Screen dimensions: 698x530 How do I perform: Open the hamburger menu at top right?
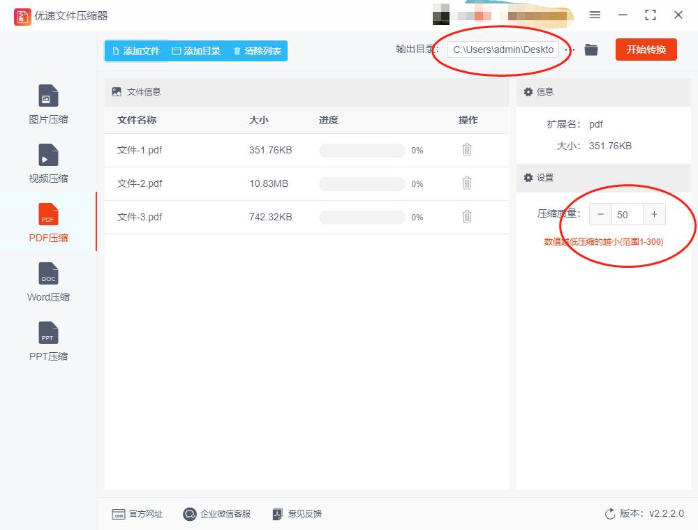tap(595, 15)
